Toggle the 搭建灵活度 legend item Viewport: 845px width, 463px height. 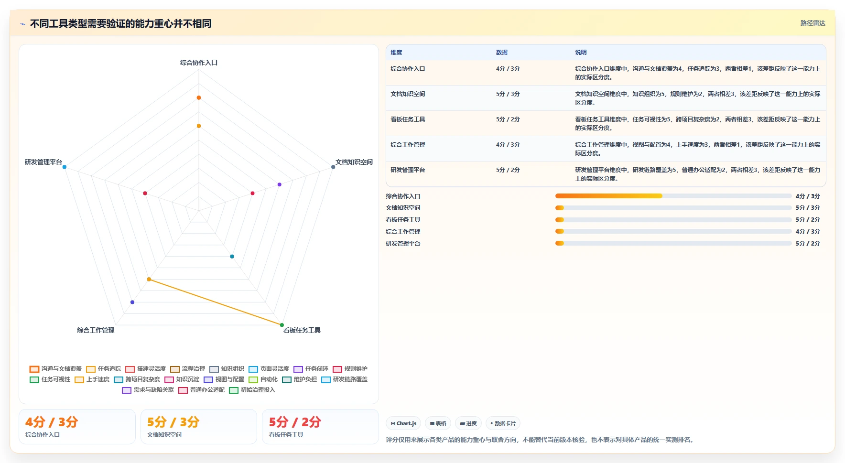coord(145,369)
